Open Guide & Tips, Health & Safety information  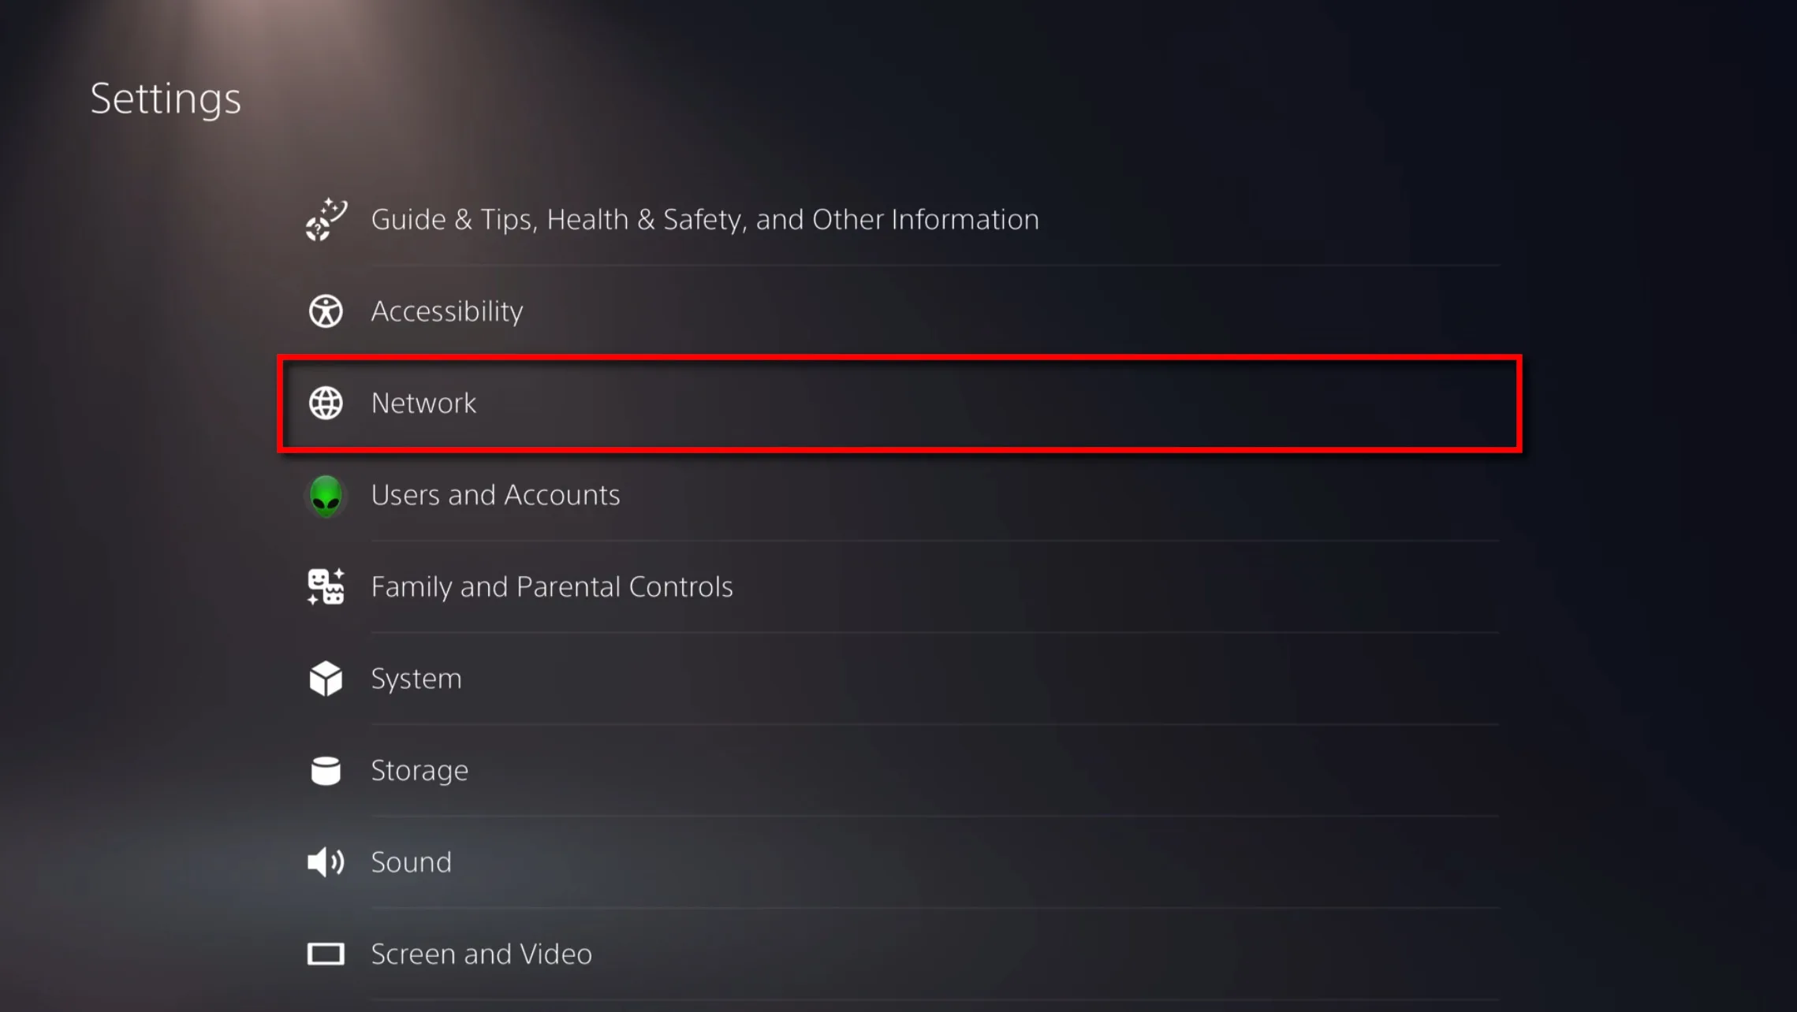[x=704, y=219]
